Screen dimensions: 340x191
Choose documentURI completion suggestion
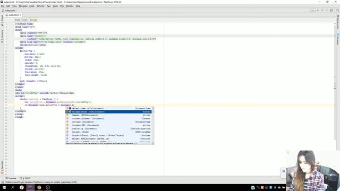point(108,125)
